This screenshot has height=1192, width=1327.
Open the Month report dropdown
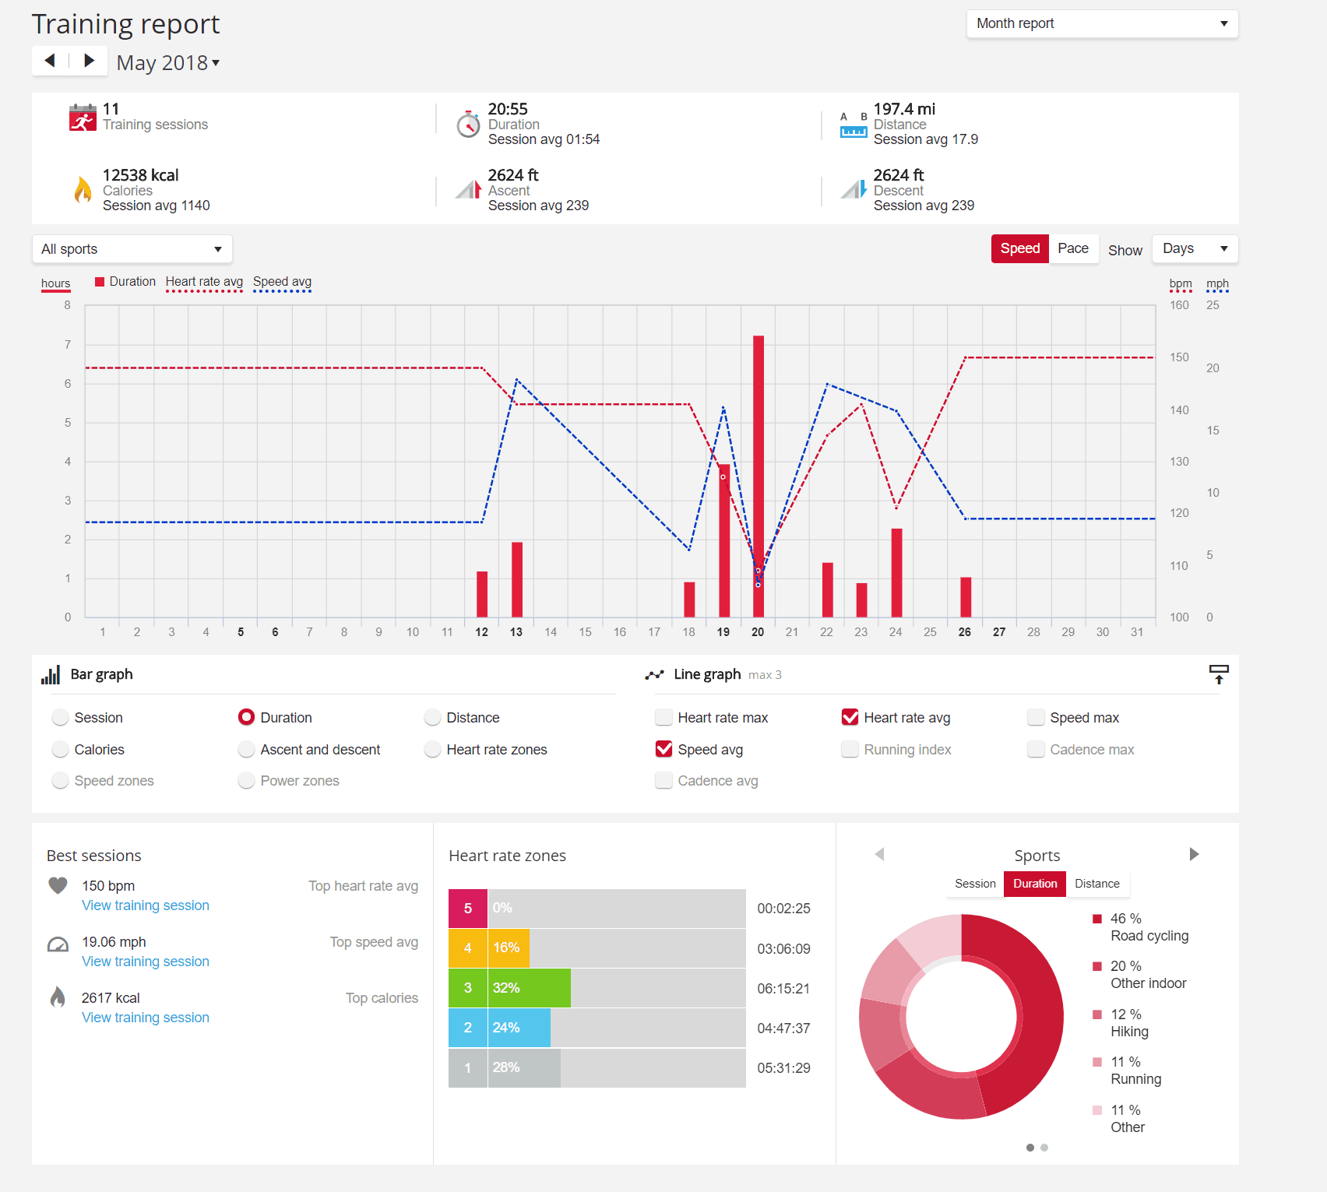pyautogui.click(x=1102, y=23)
